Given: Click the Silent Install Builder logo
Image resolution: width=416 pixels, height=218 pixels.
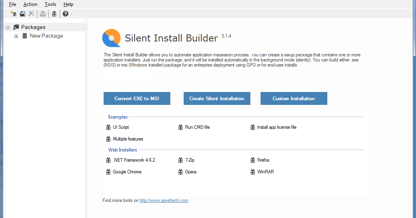Looking at the screenshot, I should (x=111, y=38).
